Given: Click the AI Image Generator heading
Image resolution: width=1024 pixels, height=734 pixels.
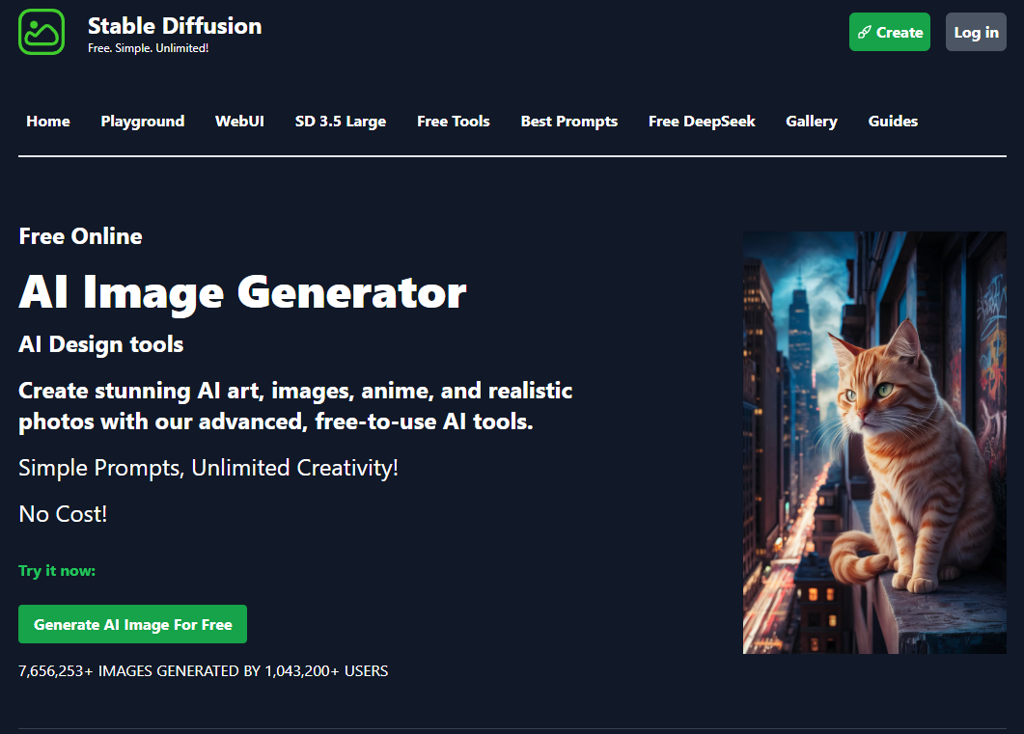Looking at the screenshot, I should (x=242, y=291).
